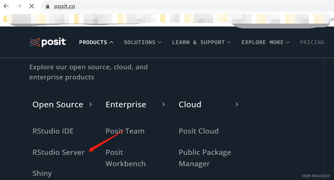The image size is (334, 180).
Task: Open the Public Package Manager link
Action: coord(205,158)
